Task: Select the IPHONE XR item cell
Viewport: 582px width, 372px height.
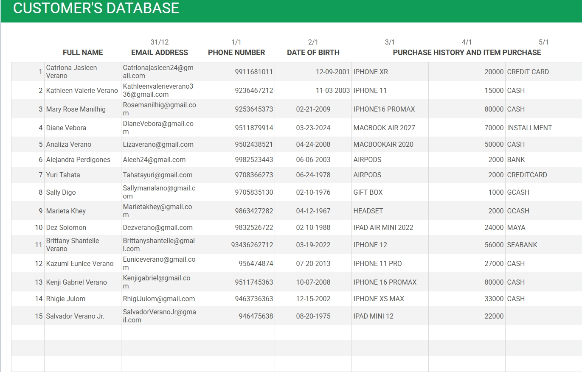Action: pyautogui.click(x=390, y=72)
